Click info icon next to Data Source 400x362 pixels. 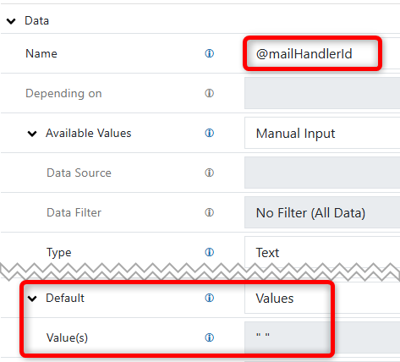pyautogui.click(x=209, y=173)
